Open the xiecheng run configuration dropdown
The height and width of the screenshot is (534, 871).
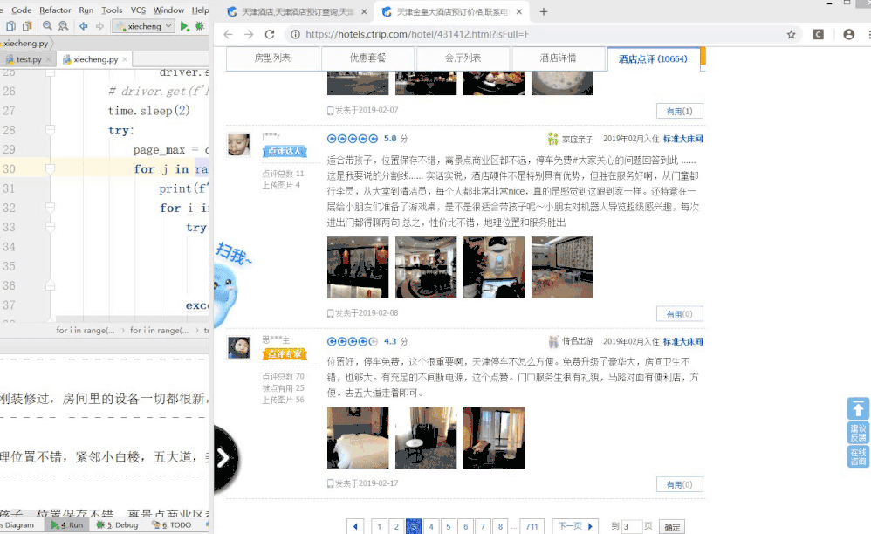tap(143, 26)
